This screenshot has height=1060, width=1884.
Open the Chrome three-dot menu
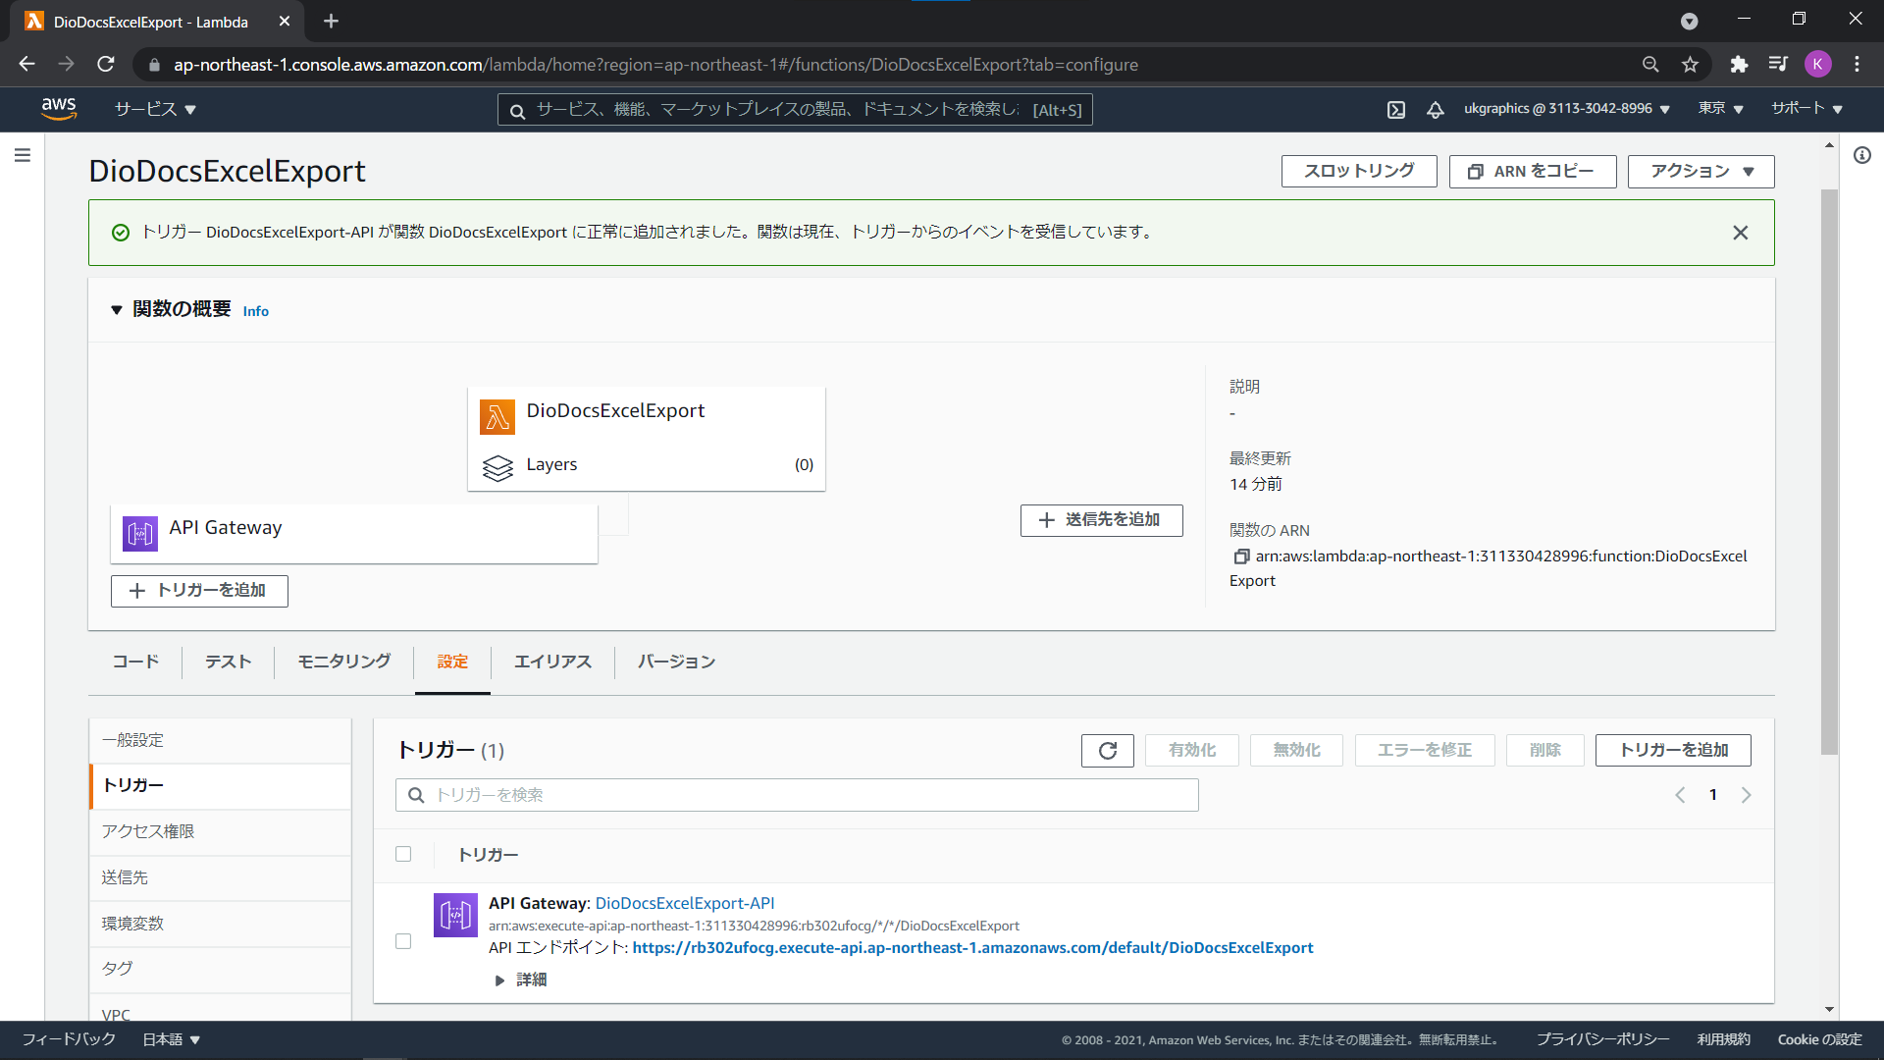(x=1858, y=65)
